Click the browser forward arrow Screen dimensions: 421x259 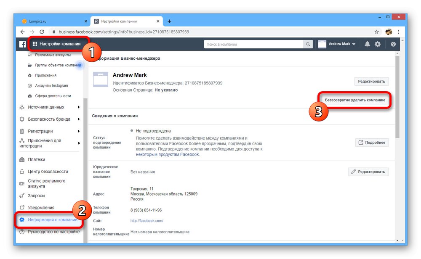(32, 32)
